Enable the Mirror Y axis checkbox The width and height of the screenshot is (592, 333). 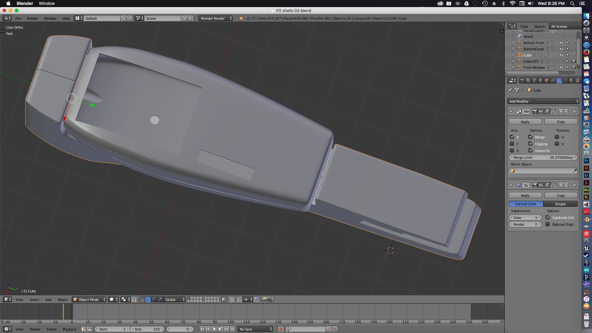coord(512,144)
